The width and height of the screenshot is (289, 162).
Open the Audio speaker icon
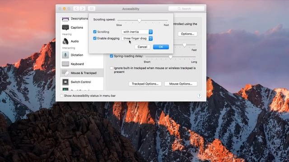[65, 41]
